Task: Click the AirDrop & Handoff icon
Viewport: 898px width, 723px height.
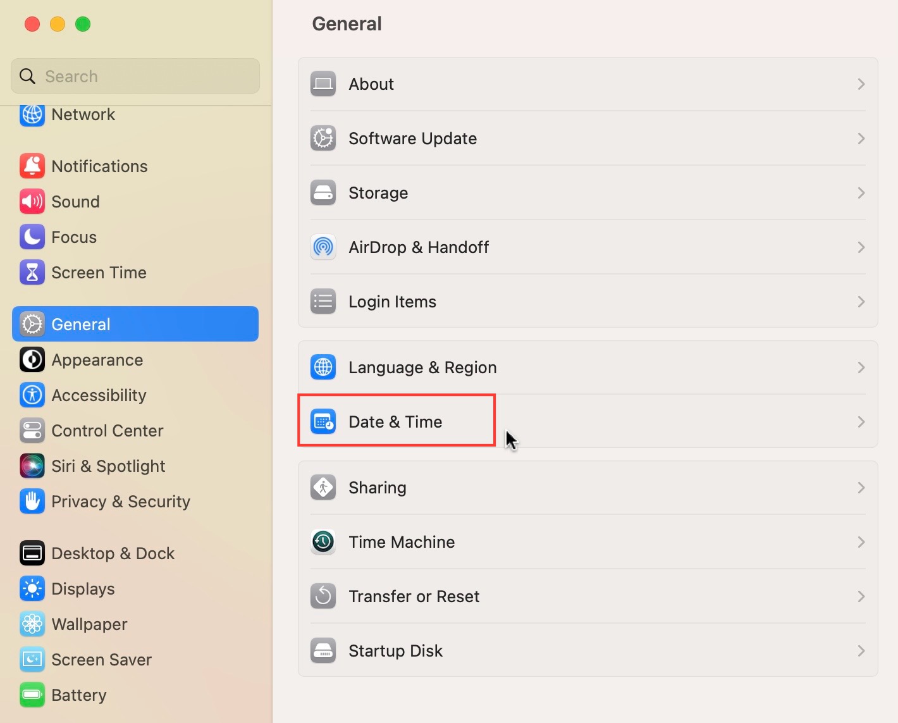Action: (x=323, y=247)
